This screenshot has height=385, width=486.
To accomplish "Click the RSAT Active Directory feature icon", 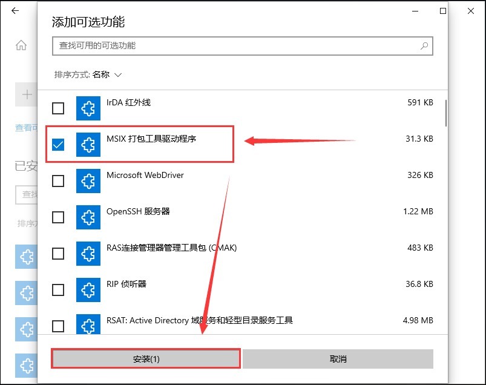I will click(x=88, y=324).
